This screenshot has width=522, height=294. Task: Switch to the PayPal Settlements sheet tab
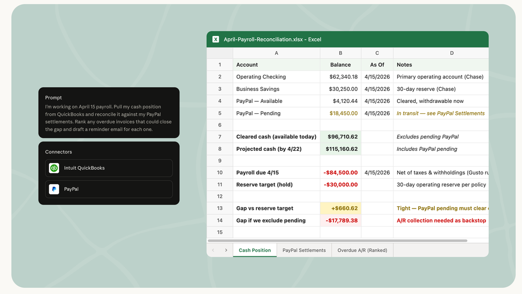(304, 250)
